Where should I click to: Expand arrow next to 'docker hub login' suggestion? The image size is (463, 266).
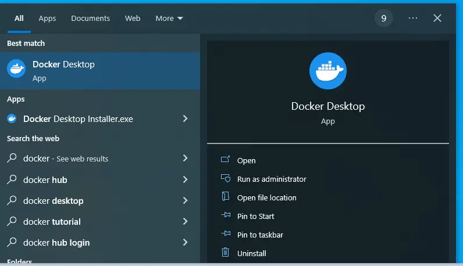click(x=185, y=242)
